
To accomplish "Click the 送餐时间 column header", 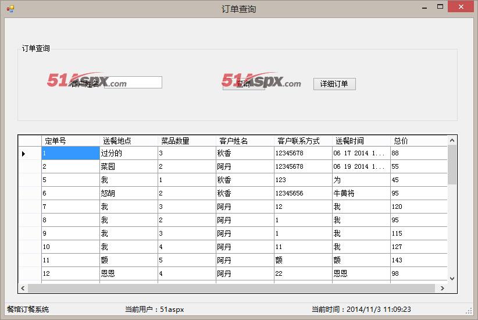I will (x=361, y=141).
